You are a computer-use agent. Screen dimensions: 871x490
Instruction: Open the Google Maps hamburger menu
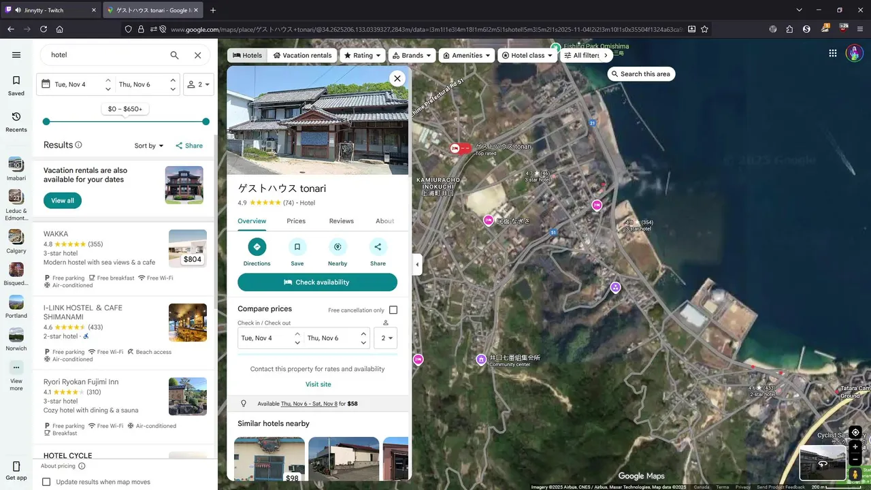[x=16, y=55]
